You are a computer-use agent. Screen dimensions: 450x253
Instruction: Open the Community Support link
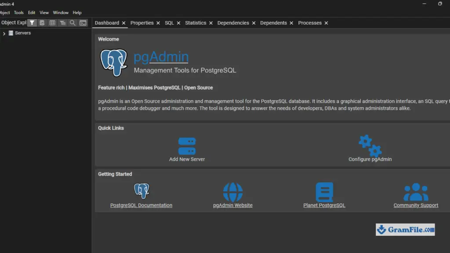416,206
